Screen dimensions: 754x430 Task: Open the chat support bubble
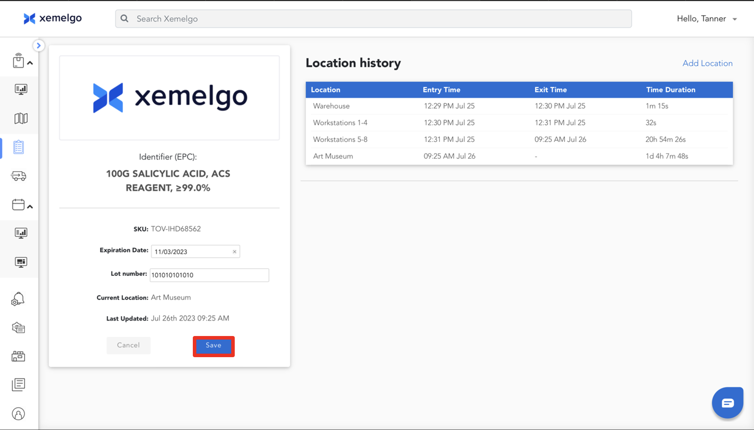[x=727, y=403]
